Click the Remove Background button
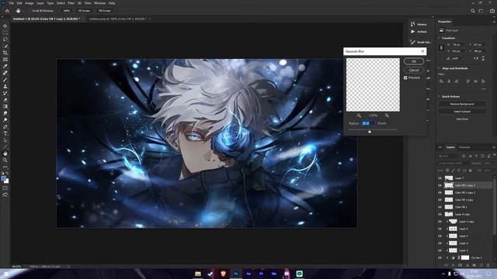Viewport: 497px width, 279px height. pos(462,104)
